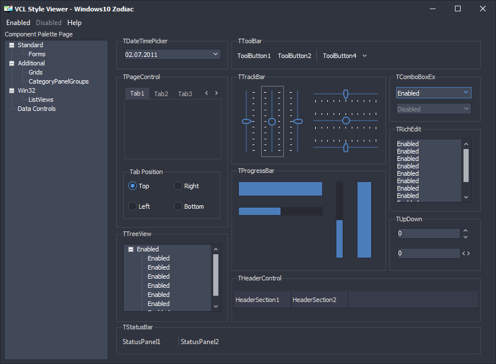Open the Help menu

[74, 23]
